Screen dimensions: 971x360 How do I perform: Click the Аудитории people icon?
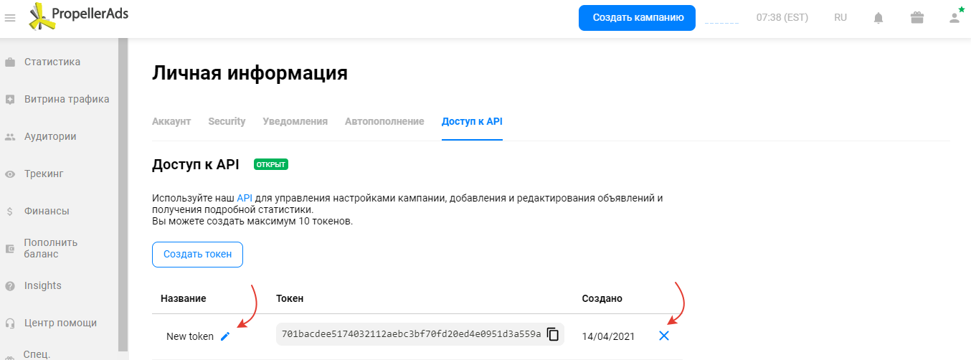[10, 137]
